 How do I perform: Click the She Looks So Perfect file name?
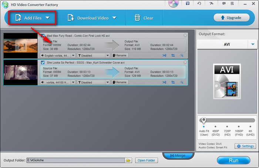tap(85, 62)
